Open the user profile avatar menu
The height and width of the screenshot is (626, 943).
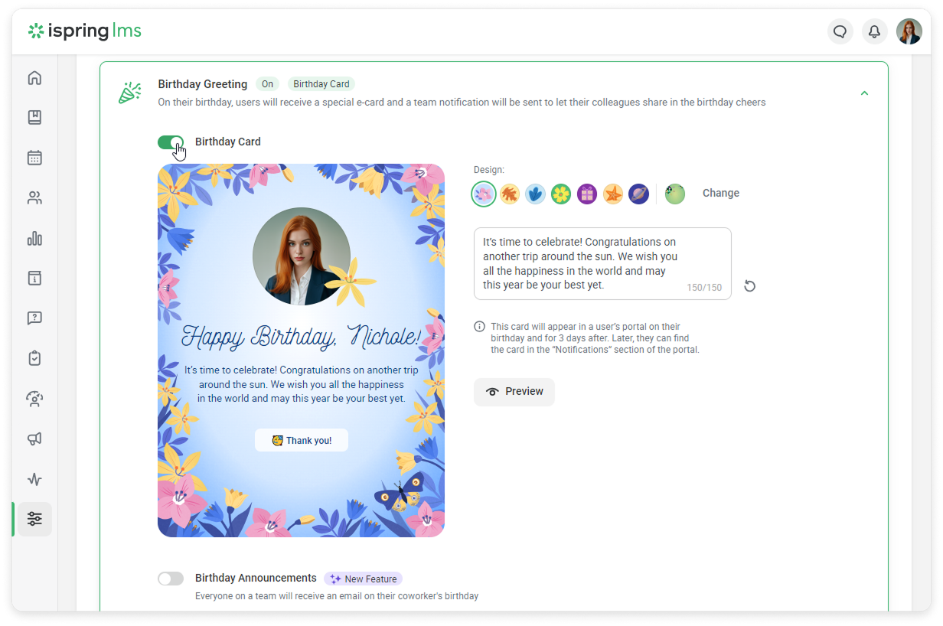tap(909, 31)
